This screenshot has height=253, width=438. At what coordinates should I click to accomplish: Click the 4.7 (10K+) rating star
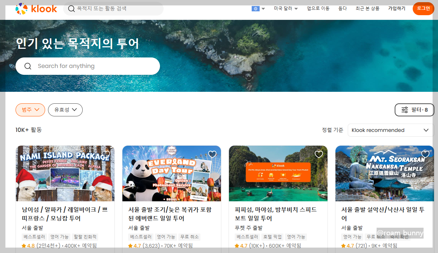coord(237,246)
